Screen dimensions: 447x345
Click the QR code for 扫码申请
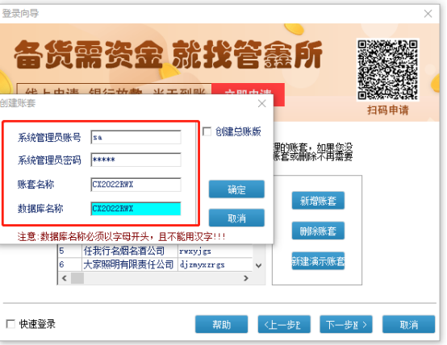point(388,70)
